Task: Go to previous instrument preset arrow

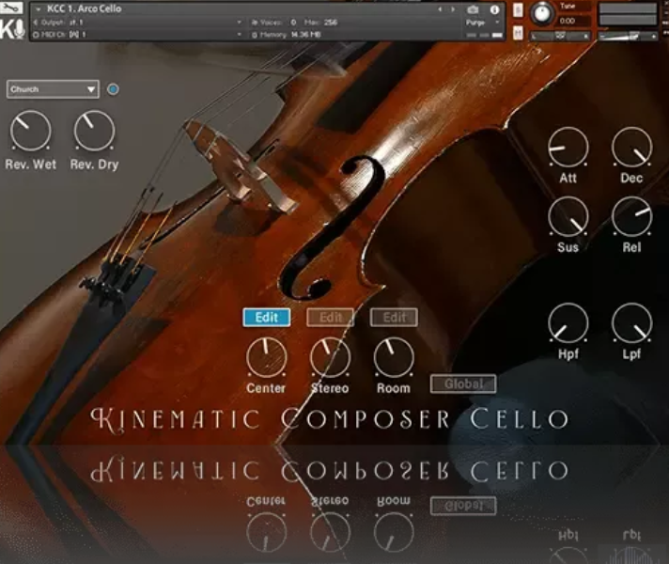Action: click(x=440, y=9)
